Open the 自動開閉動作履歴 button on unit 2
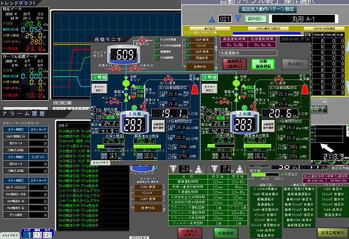Viewport: 349px width, 239px height. tap(268, 126)
